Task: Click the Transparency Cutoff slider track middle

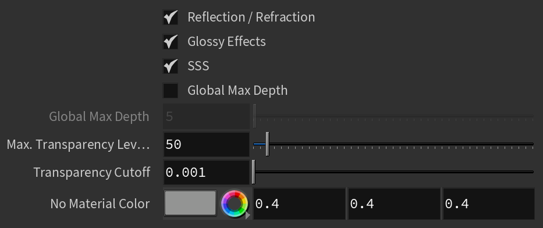Action: point(393,172)
